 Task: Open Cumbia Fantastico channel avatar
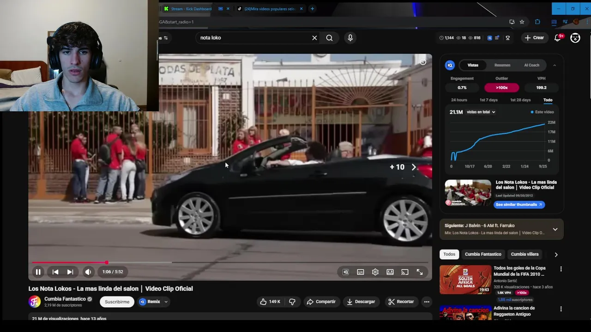click(x=35, y=302)
